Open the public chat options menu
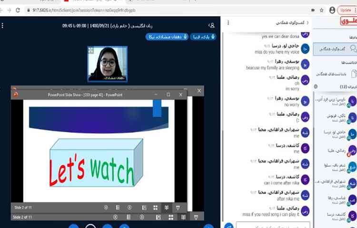The width and height of the screenshot is (357, 228). pyautogui.click(x=228, y=22)
